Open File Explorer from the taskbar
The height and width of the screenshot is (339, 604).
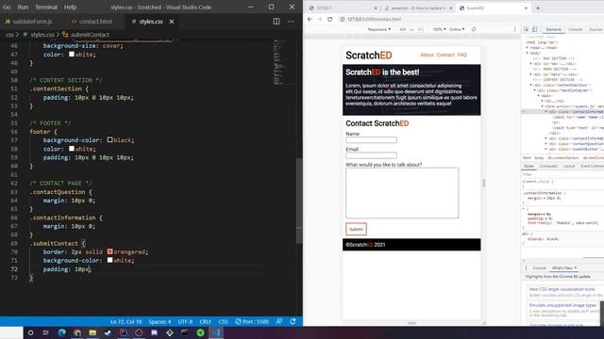coord(92,332)
